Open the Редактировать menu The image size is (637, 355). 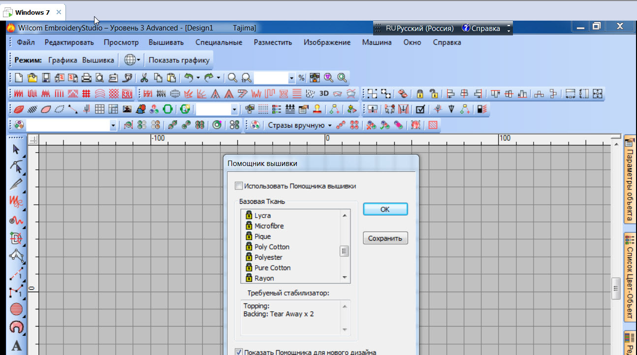69,42
